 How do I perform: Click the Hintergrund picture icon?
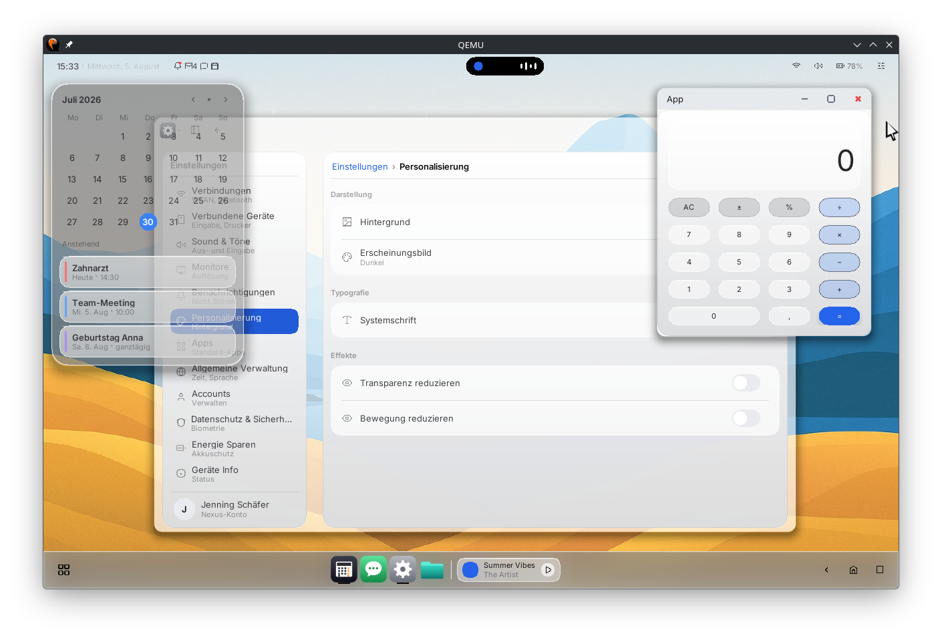pos(347,222)
